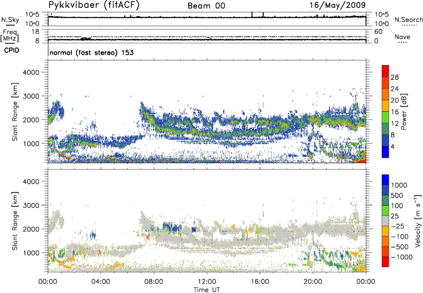Click the N.Search legend label
Viewport: 423px width, 293px height.
point(408,20)
